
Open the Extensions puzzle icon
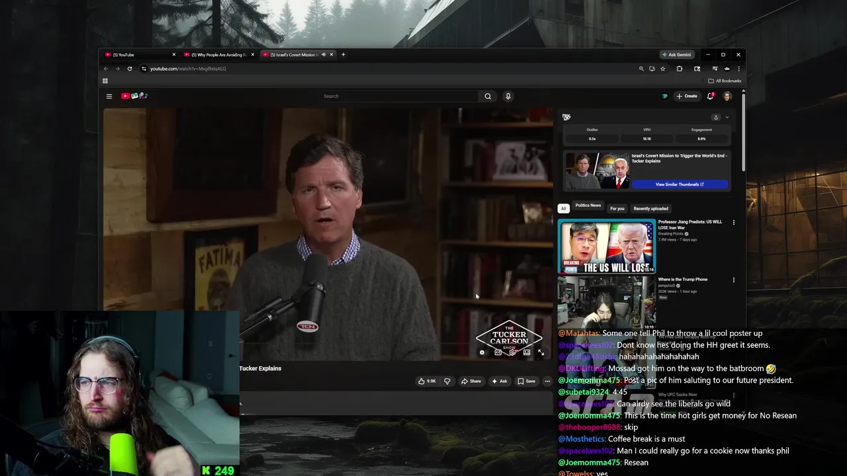coord(679,69)
